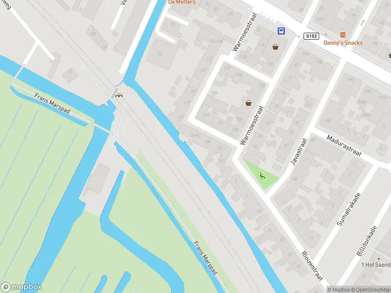Click the Javastraat street label
Viewport: 391px width, 293px height.
[299, 152]
